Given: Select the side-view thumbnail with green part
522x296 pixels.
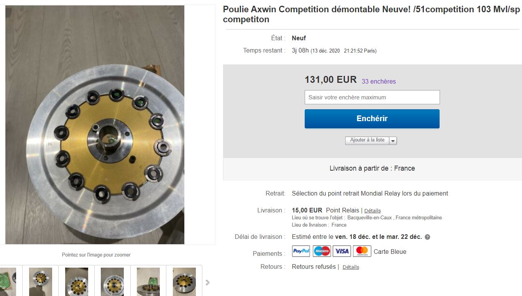Looking at the screenshot, I should 148,281.
